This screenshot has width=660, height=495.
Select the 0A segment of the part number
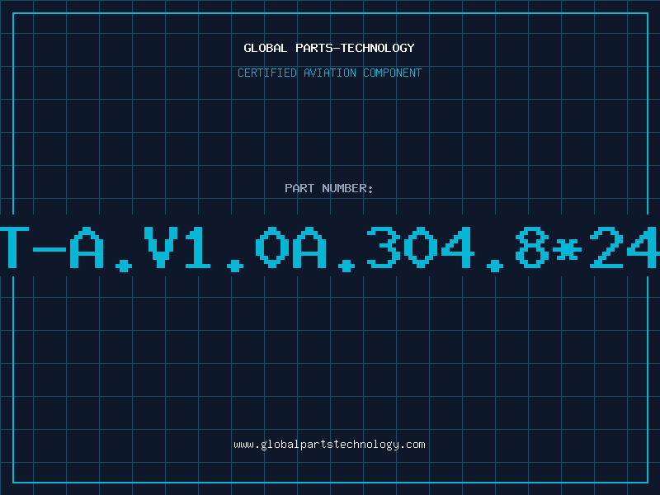pyautogui.click(x=291, y=247)
